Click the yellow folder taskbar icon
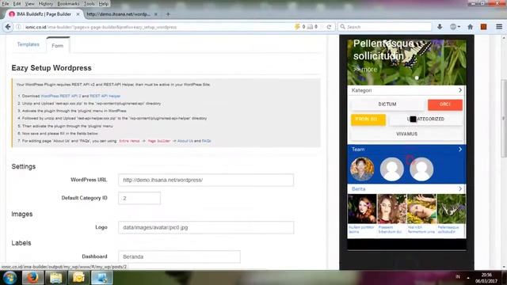 pyautogui.click(x=78, y=278)
